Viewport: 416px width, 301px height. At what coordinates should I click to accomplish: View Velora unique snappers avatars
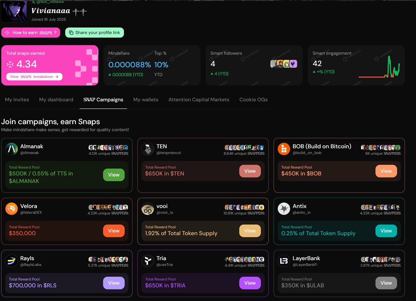click(108, 207)
